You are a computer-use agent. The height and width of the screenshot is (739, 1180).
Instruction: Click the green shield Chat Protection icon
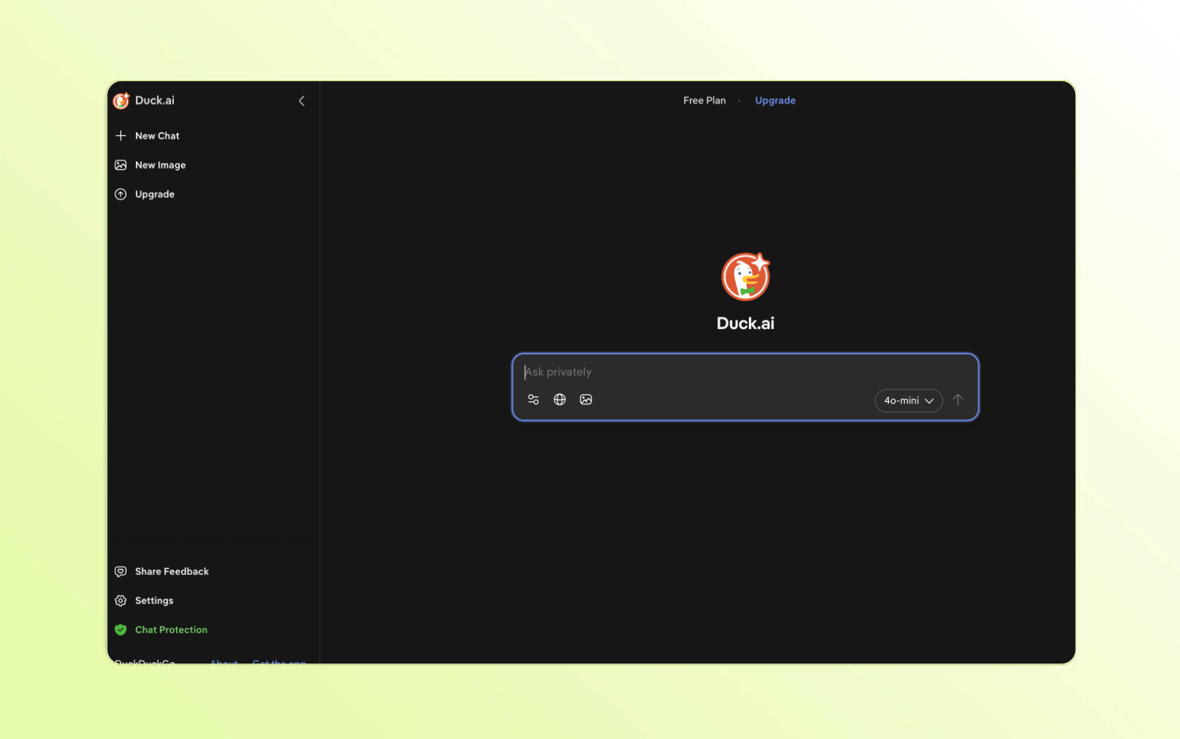121,630
